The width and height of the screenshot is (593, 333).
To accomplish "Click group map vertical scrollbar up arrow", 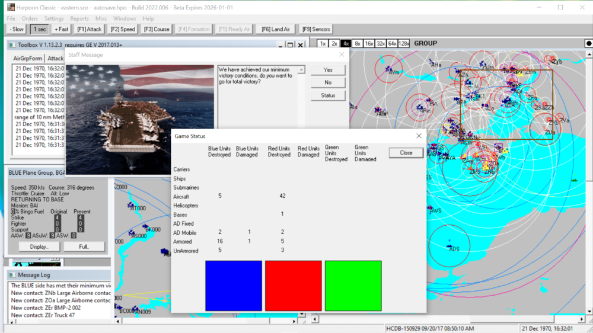I will pos(589,55).
